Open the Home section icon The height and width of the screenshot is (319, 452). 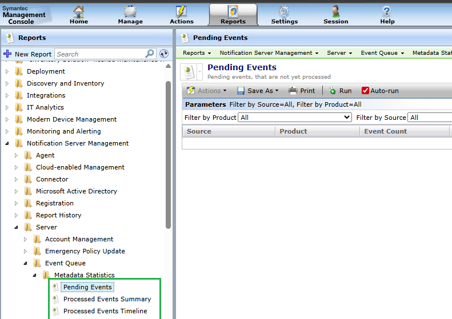pyautogui.click(x=79, y=11)
